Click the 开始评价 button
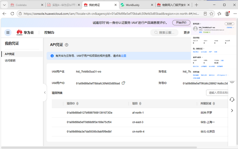Viewport: 238px width, 149px height. [181, 23]
